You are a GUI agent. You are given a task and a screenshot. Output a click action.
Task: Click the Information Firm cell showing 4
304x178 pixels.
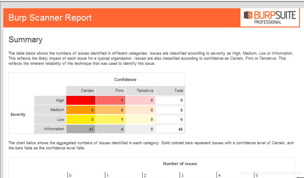pos(111,129)
